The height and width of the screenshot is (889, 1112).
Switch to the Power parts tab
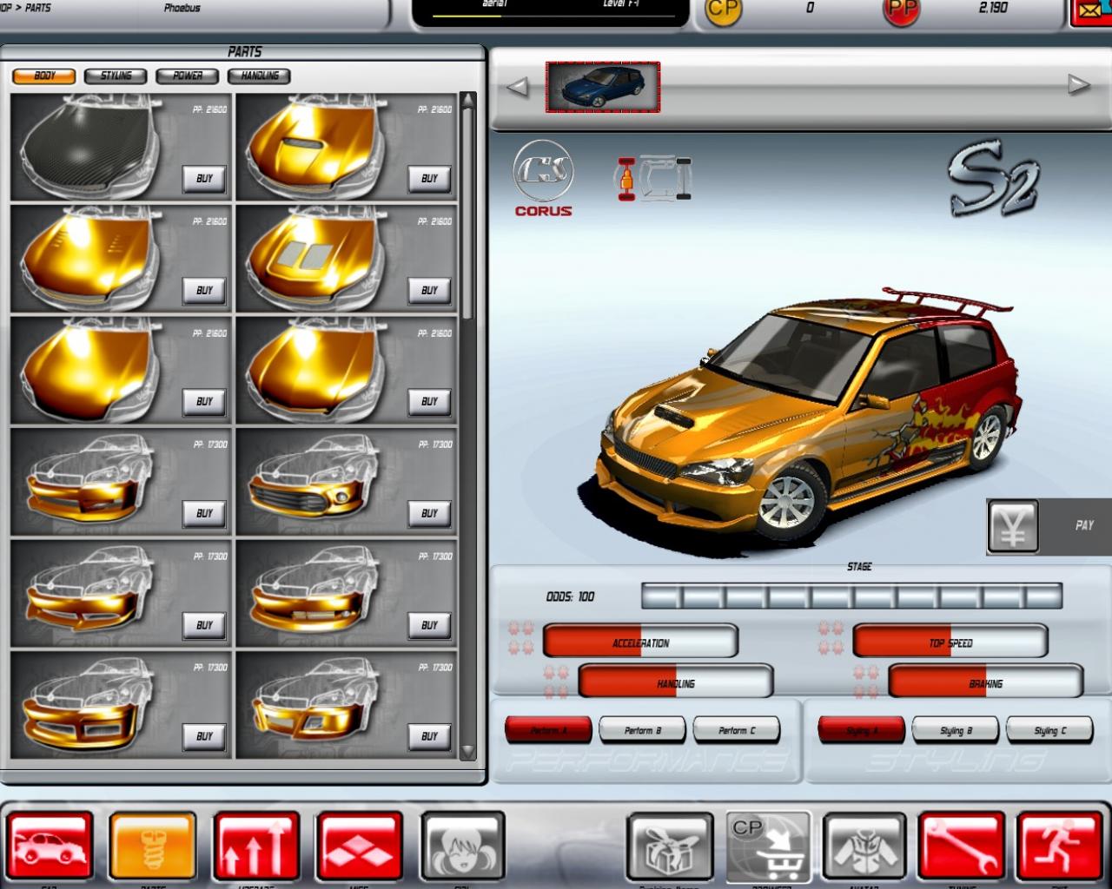point(187,76)
